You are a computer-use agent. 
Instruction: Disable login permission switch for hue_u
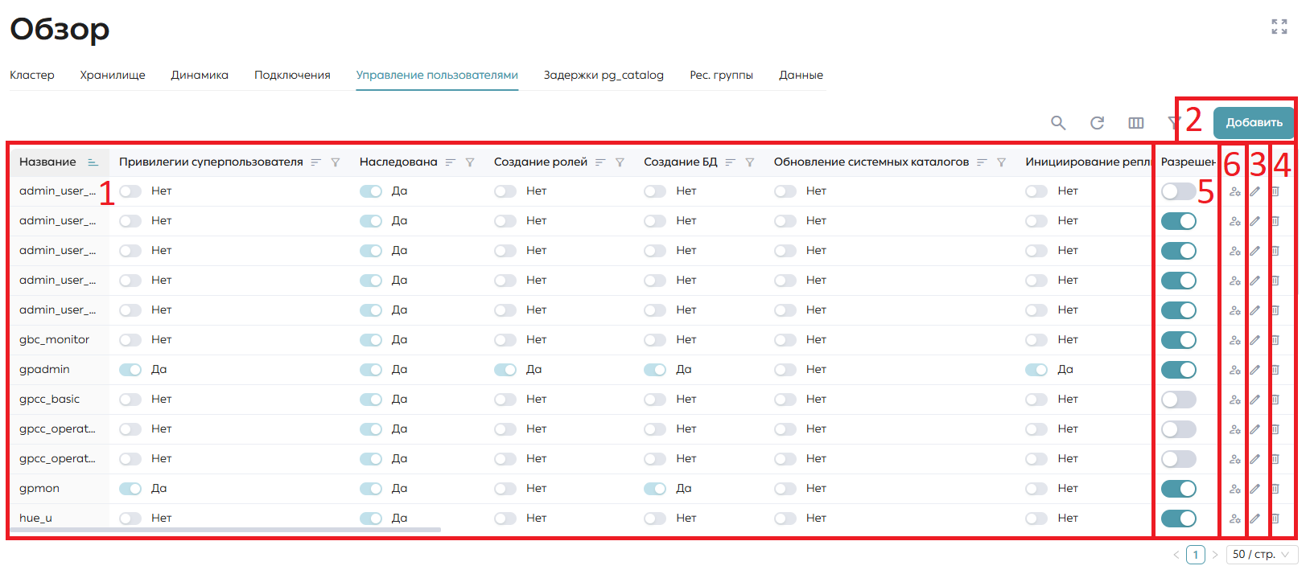(x=1179, y=519)
